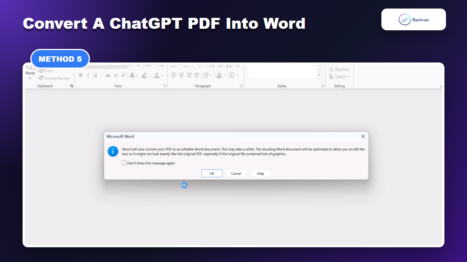Click the "Microsoft Word" dialog title
The height and width of the screenshot is (262, 467).
click(120, 137)
